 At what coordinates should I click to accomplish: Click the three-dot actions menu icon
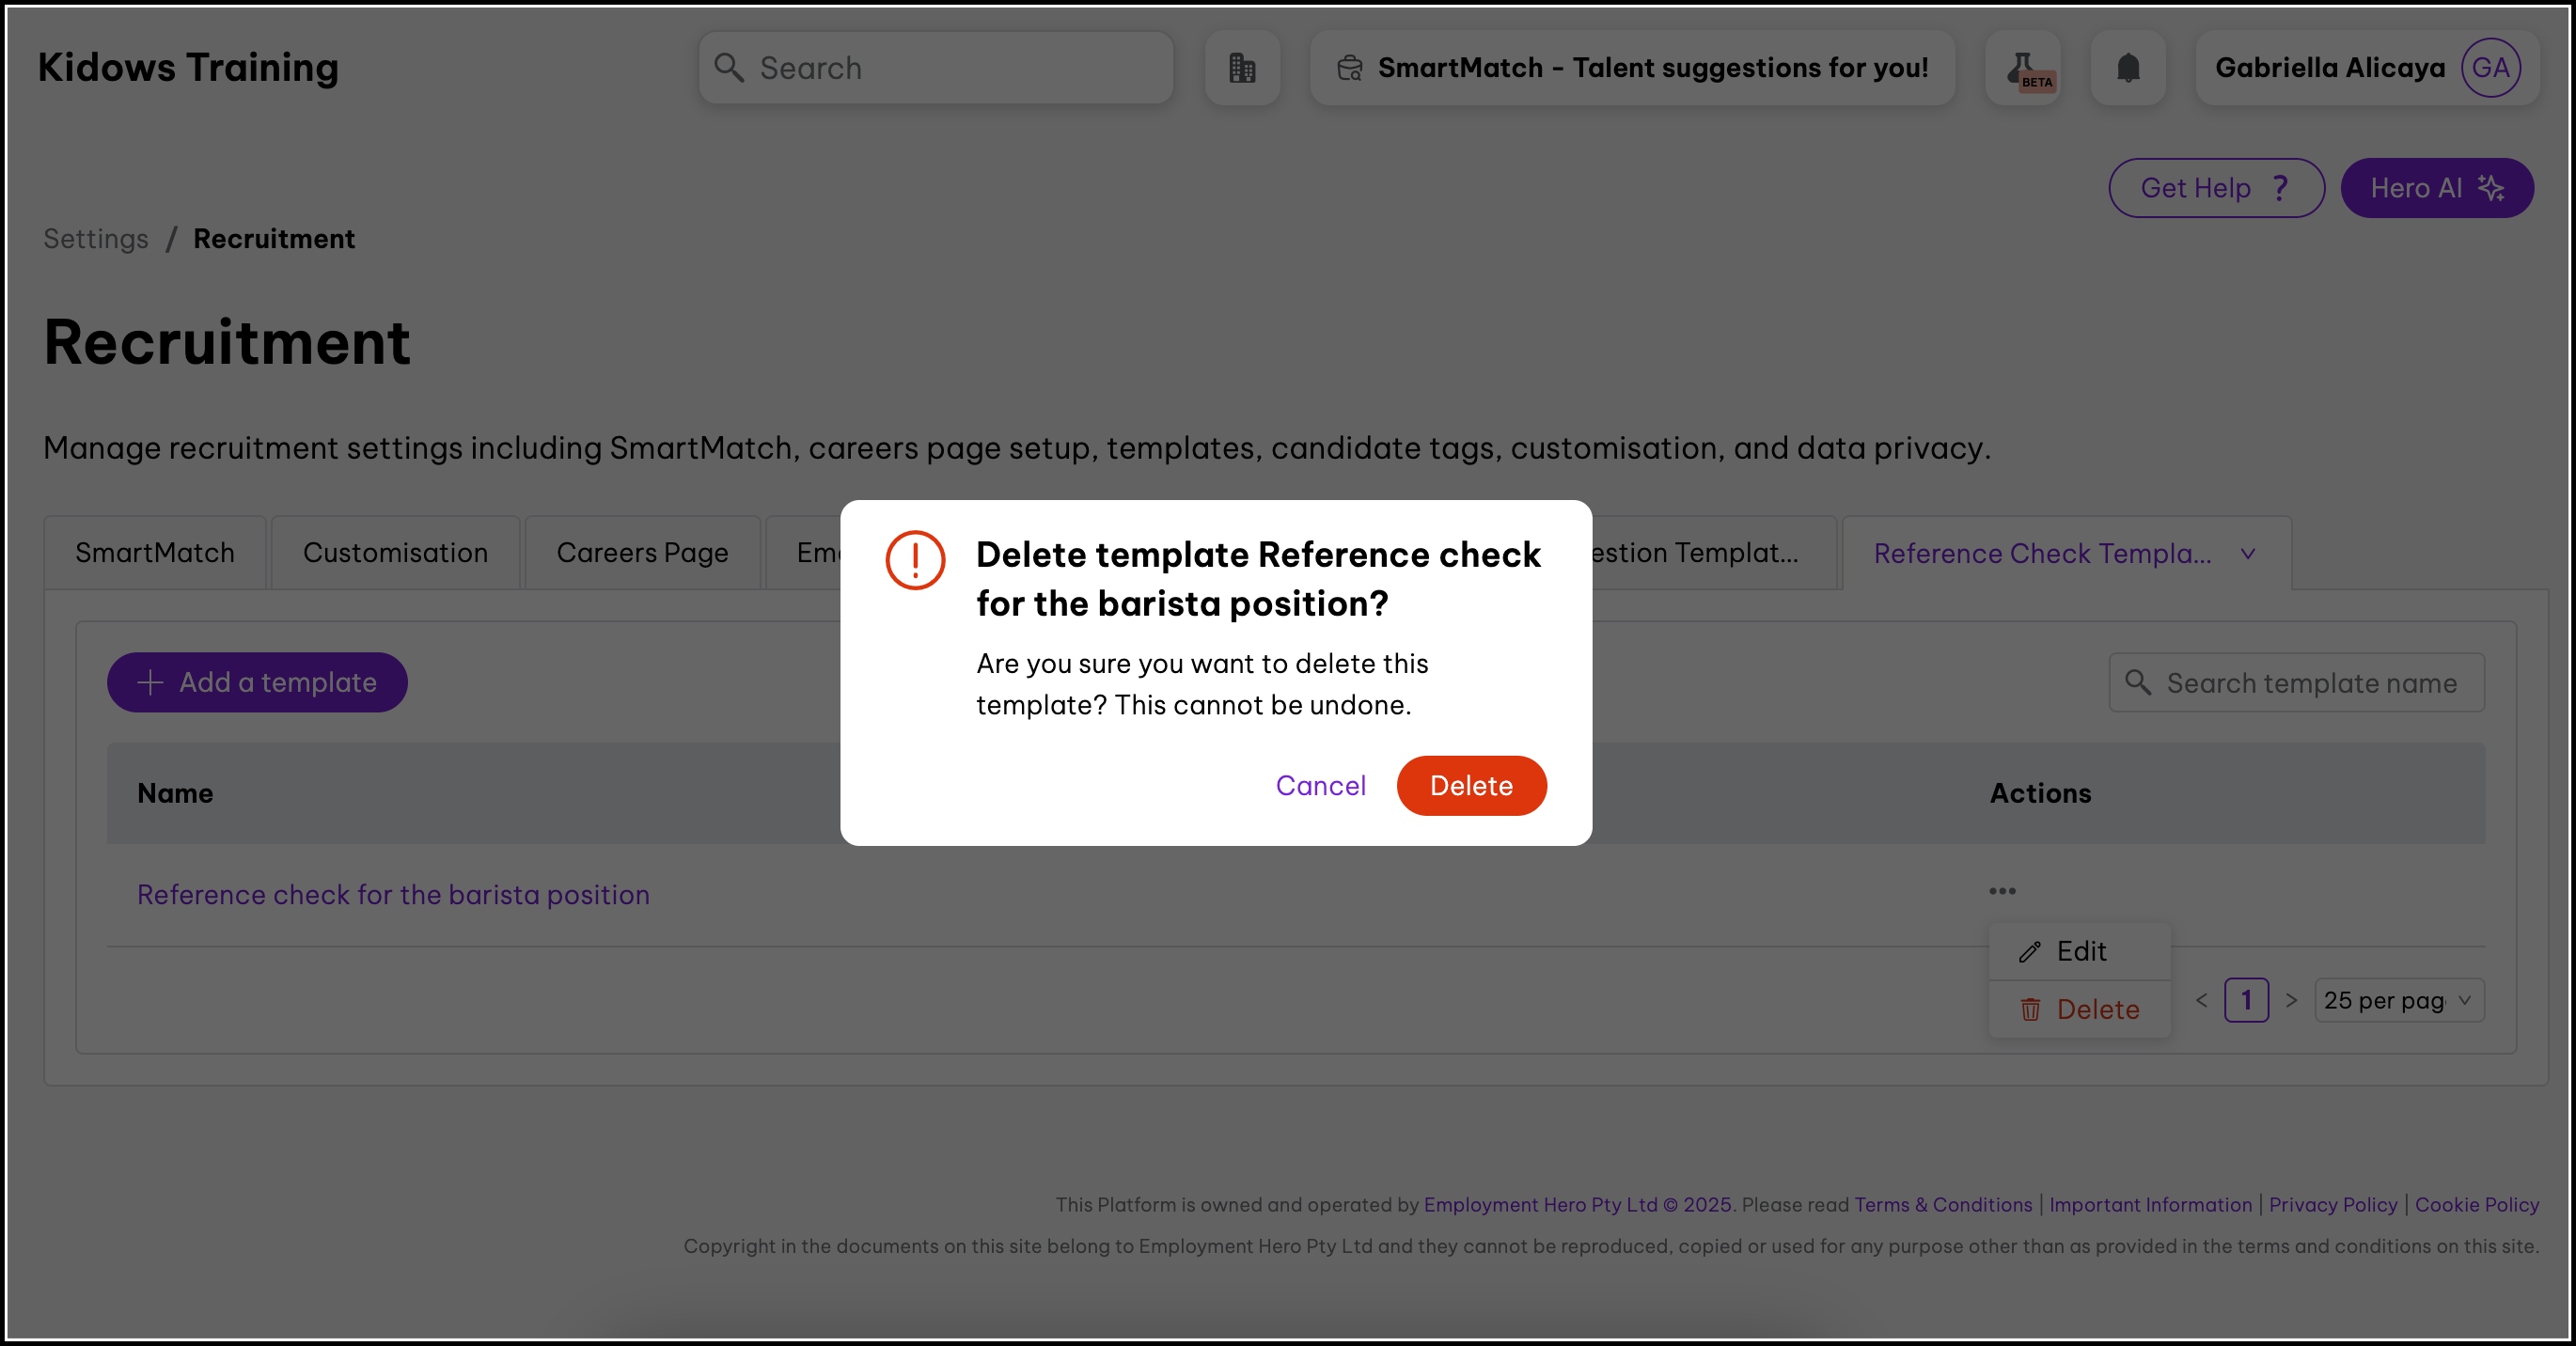click(2002, 891)
